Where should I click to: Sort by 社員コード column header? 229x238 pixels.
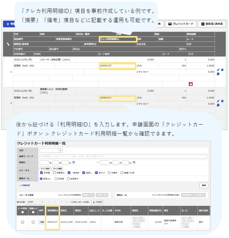coord(94,210)
